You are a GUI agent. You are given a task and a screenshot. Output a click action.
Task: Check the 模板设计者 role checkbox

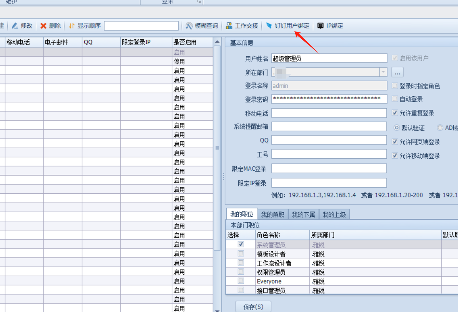(241, 253)
